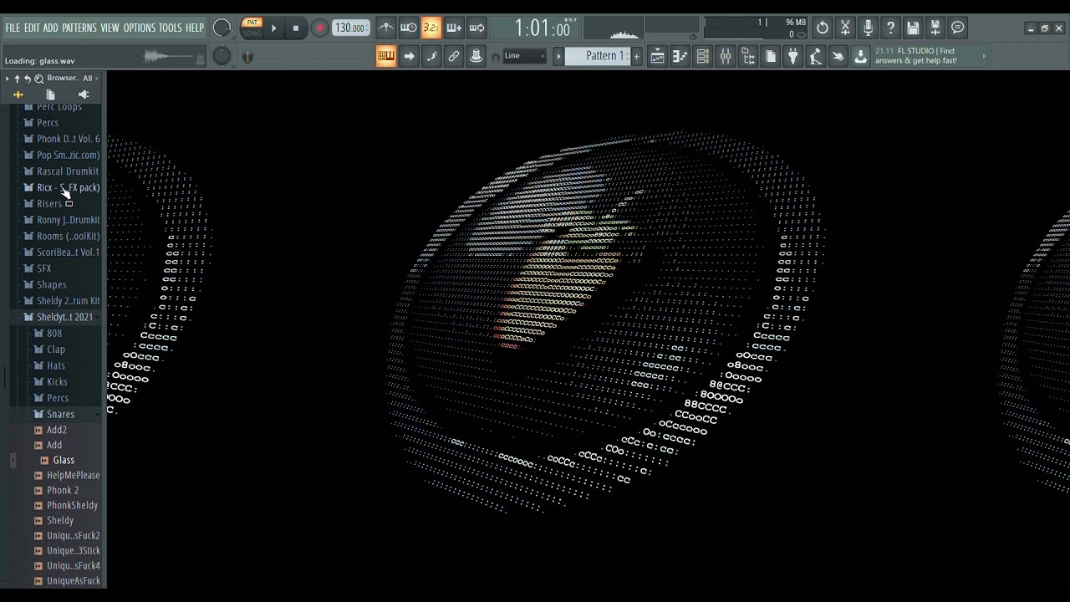Toggle the metronome icon
Viewport: 1070px width, 602px height.
point(385,28)
